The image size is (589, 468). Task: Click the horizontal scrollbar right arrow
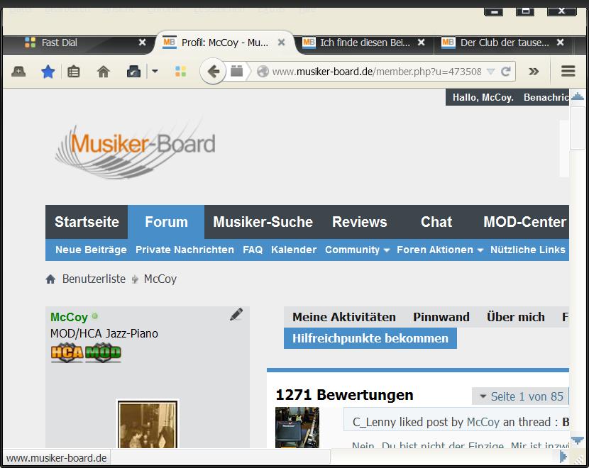(563, 457)
